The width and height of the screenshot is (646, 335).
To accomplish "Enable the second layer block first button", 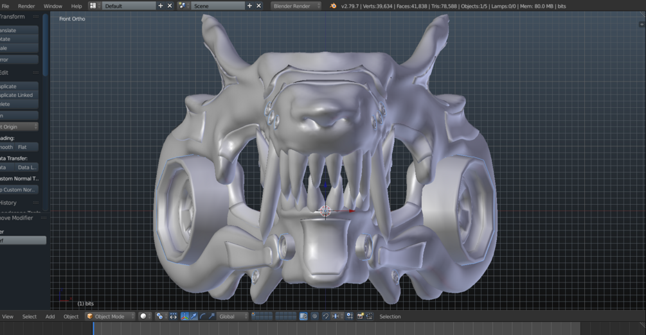I will pos(277,314).
